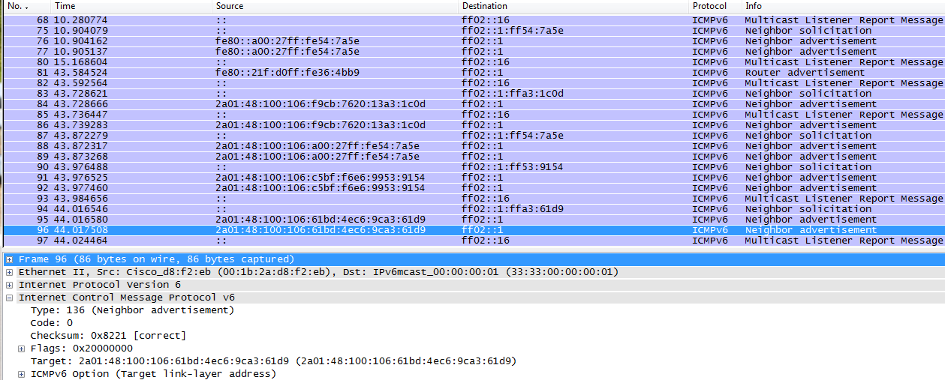945x380 pixels.
Task: Select packet 75 Neighbor solicitation row
Action: [x=473, y=31]
